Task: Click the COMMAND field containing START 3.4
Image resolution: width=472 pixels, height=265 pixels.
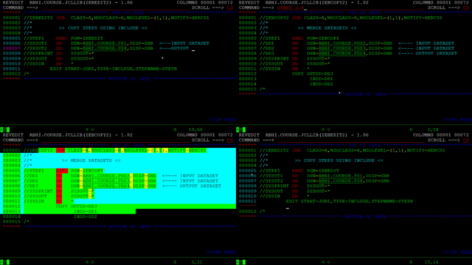Action: tap(351, 8)
